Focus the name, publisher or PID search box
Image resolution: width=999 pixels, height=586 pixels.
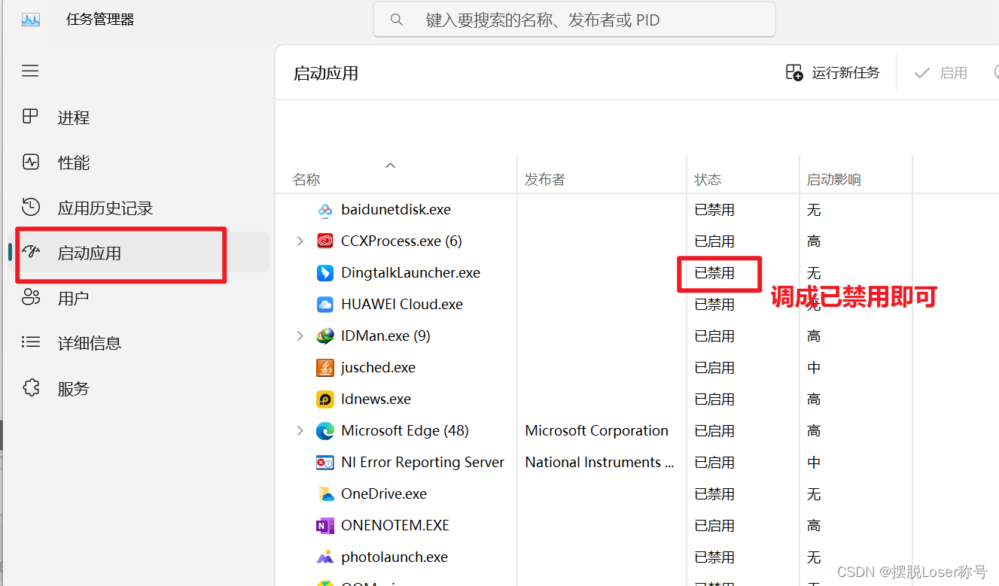click(574, 20)
